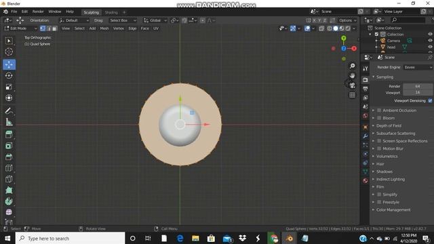Open the Global transform orientation dropdown
Viewport: 434px width, 244px height.
point(155,20)
